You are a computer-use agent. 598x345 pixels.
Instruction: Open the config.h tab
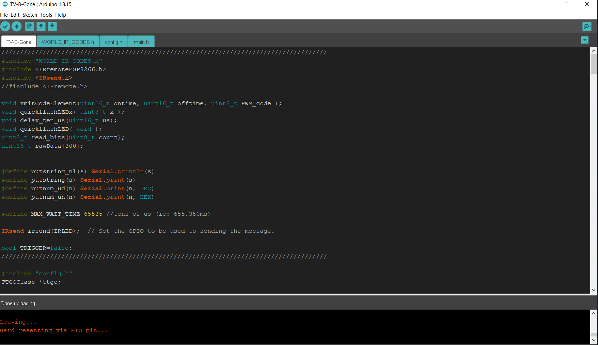pos(113,42)
